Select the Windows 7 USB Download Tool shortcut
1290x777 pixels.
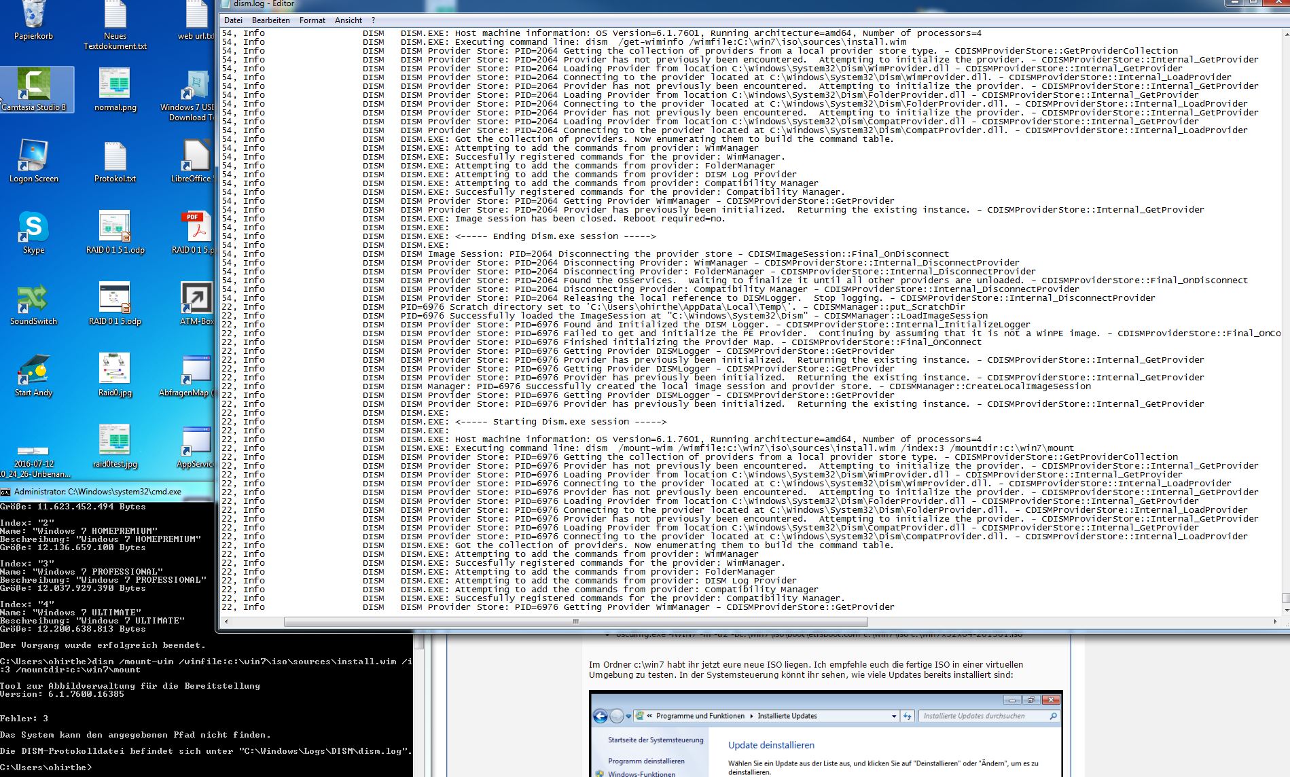pos(188,95)
